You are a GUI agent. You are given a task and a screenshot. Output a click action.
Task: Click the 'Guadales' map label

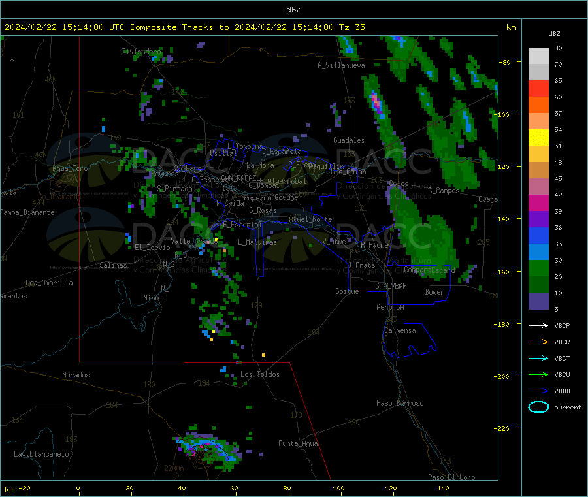tap(349, 140)
